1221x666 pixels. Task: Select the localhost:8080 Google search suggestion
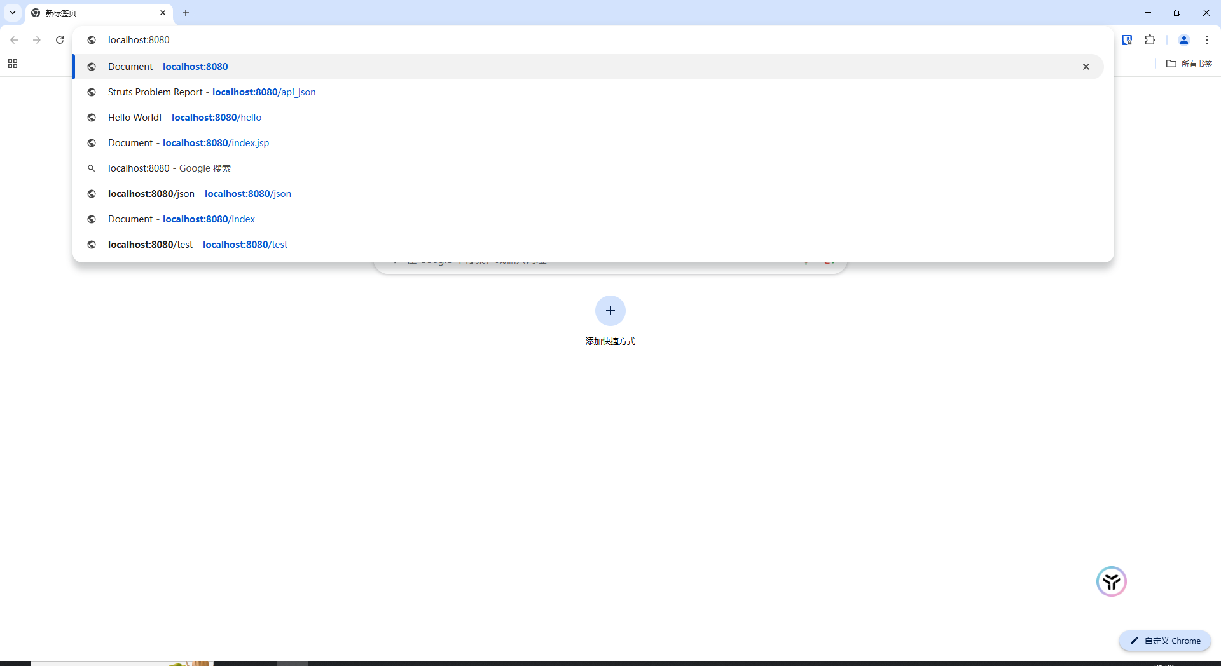coord(169,168)
